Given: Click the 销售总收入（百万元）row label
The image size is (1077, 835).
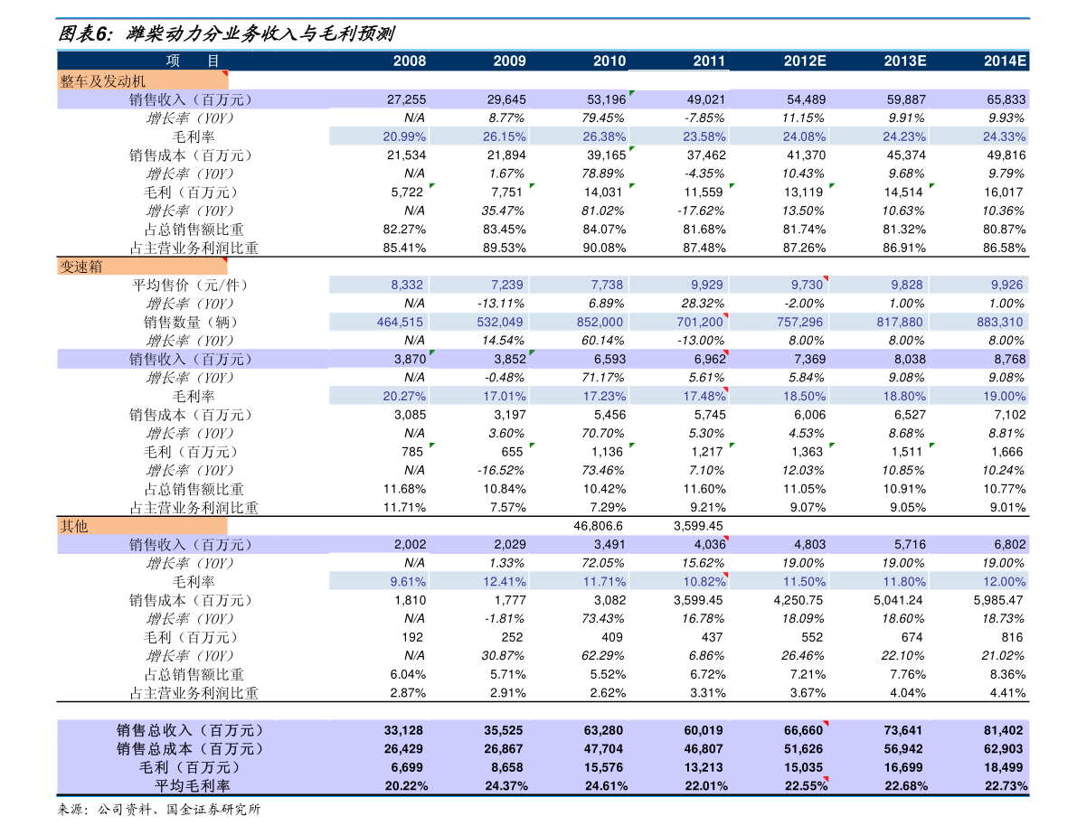Looking at the screenshot, I should [191, 730].
